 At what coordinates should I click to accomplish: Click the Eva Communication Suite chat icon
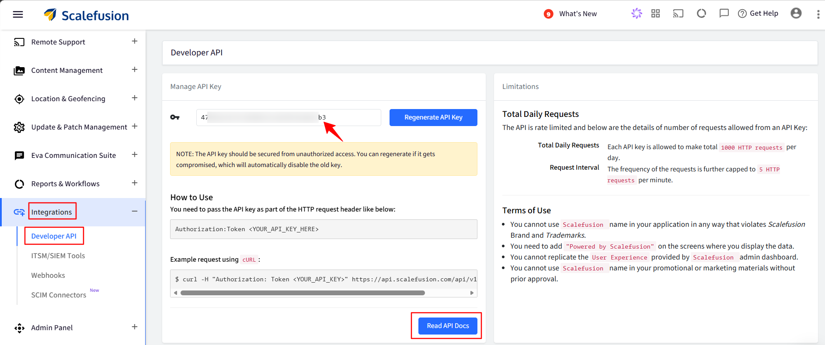tap(19, 156)
